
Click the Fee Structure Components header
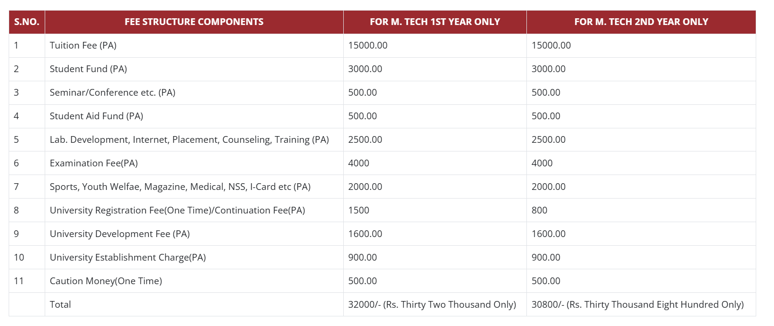[194, 22]
